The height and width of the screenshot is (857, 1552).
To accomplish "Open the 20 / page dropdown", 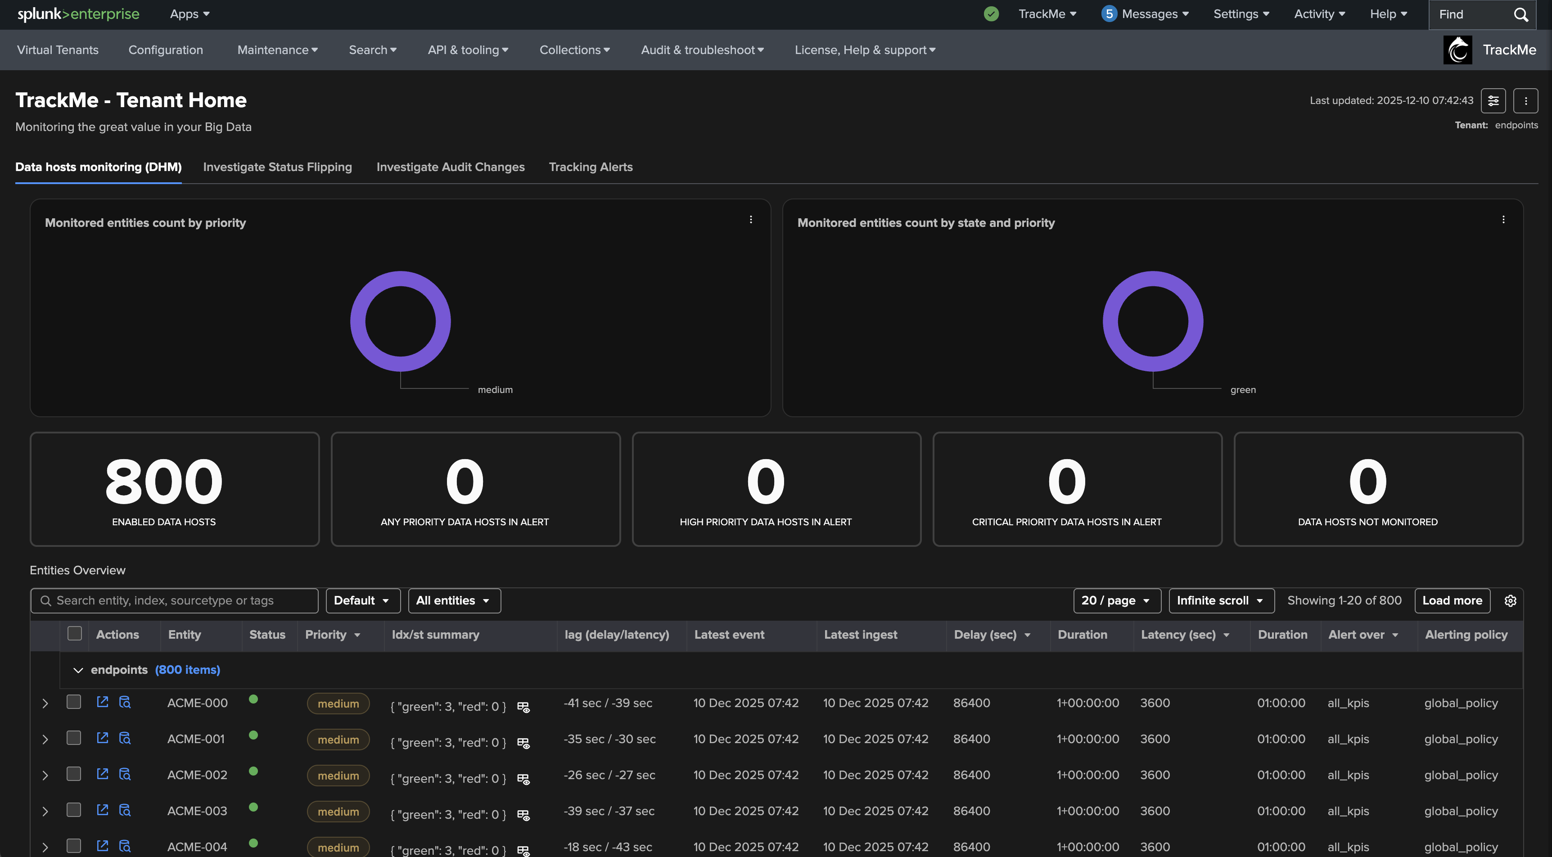I will (1116, 600).
